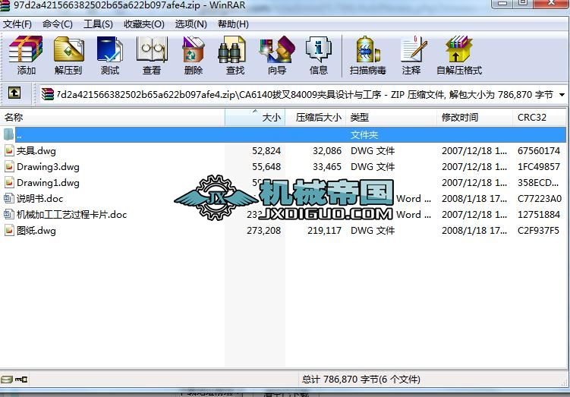Select the 夹具.dwg file name
Viewport: 570px width, 397px height.
(x=36, y=150)
